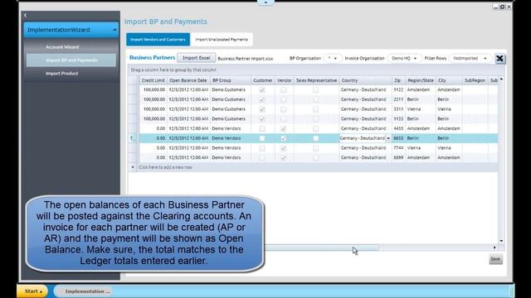
Task: Click the Import Excel button
Action: point(196,58)
